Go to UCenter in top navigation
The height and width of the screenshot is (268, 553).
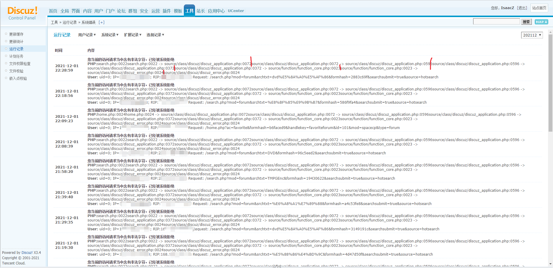(x=236, y=11)
